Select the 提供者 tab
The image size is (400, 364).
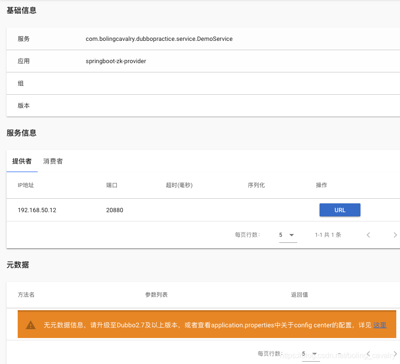click(21, 161)
